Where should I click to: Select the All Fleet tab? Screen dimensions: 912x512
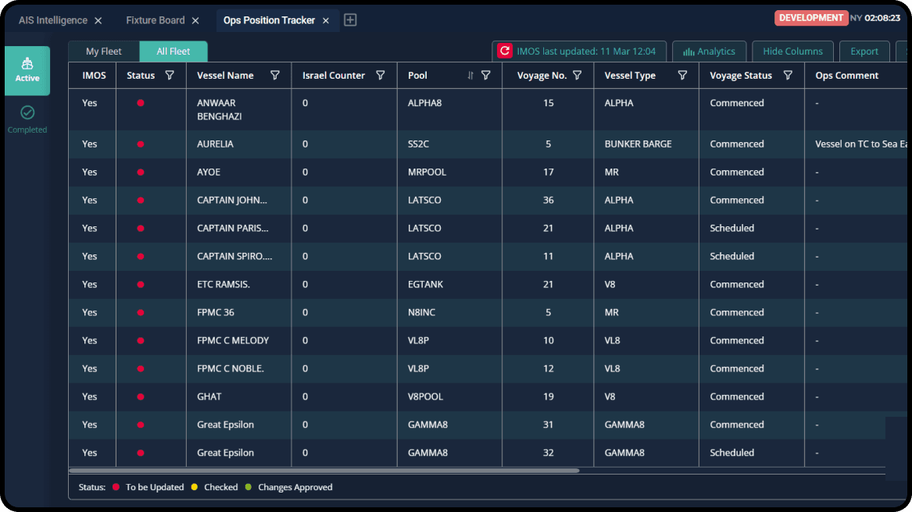click(x=173, y=52)
